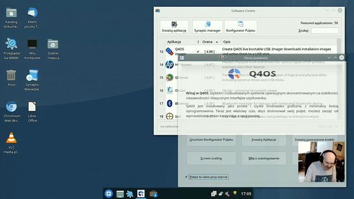The image size is (354, 199).
Task: Open Ekran powitania window menu icon
Action: [x=182, y=57]
